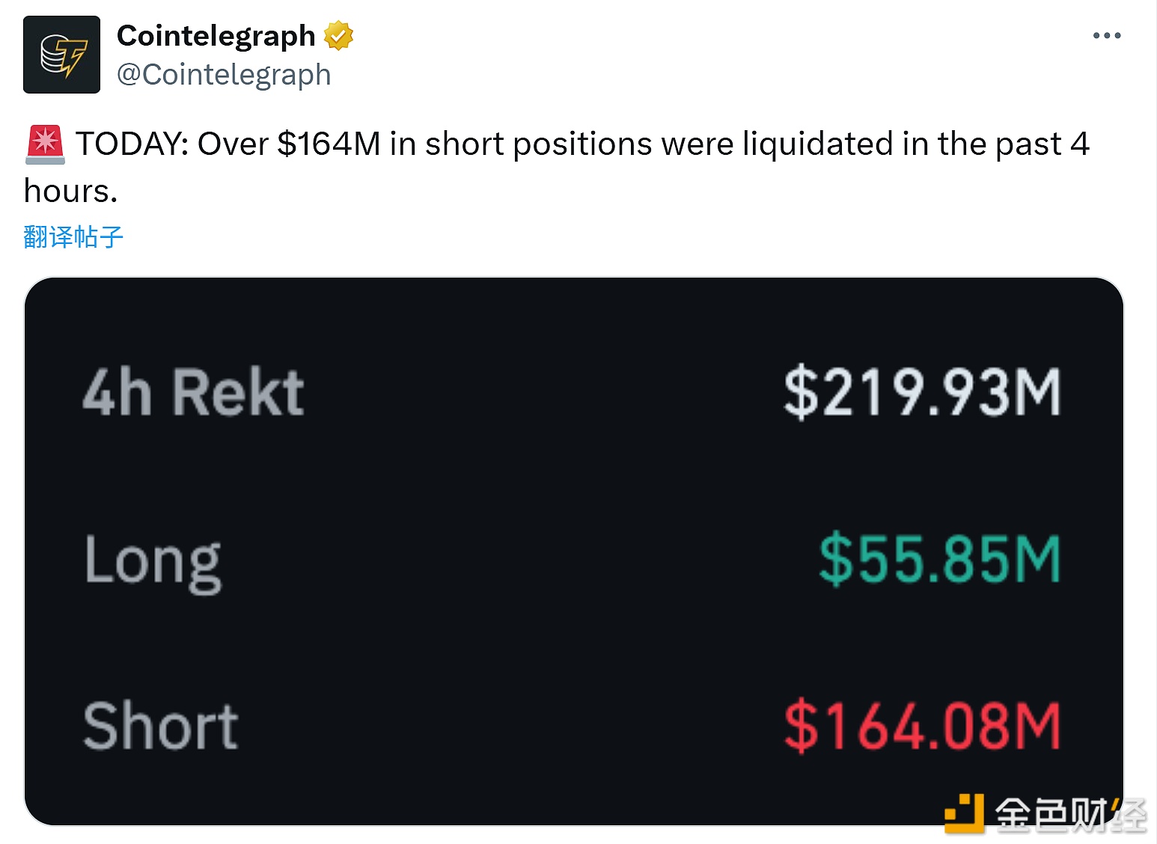Click the Cointelegraph profile avatar
The image size is (1157, 844).
click(61, 55)
